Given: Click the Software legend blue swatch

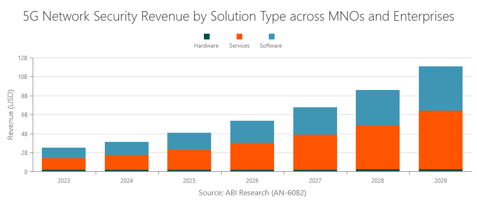Looking at the screenshot, I should pos(271,37).
